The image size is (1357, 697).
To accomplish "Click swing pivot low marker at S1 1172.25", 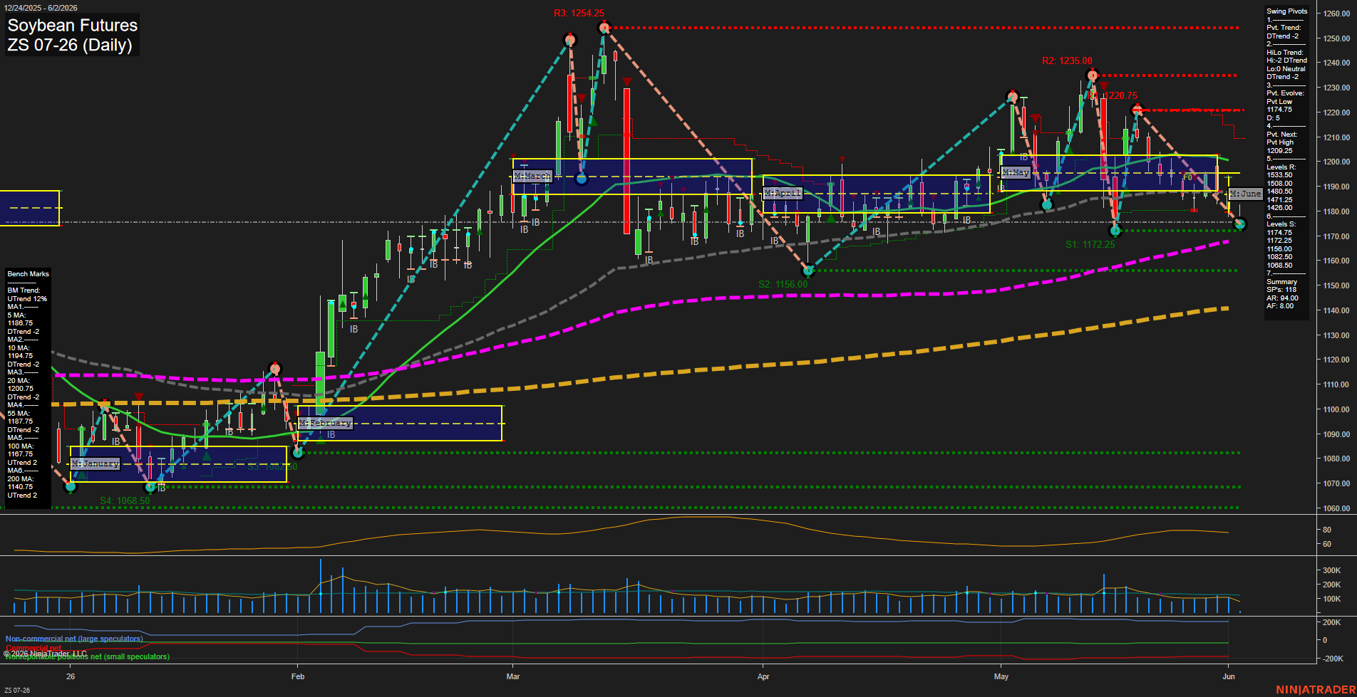I will point(1116,231).
